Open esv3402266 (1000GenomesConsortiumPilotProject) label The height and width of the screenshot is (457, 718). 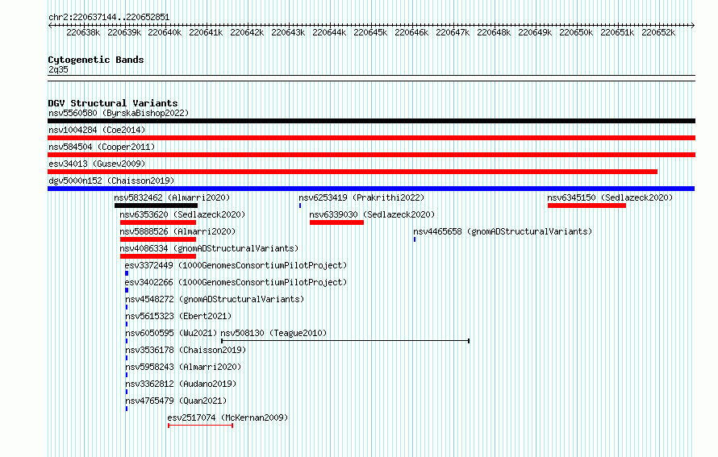coord(236,282)
